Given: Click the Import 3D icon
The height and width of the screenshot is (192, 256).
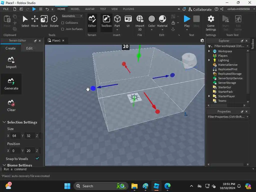Looking at the screenshot, I should coord(140,19).
